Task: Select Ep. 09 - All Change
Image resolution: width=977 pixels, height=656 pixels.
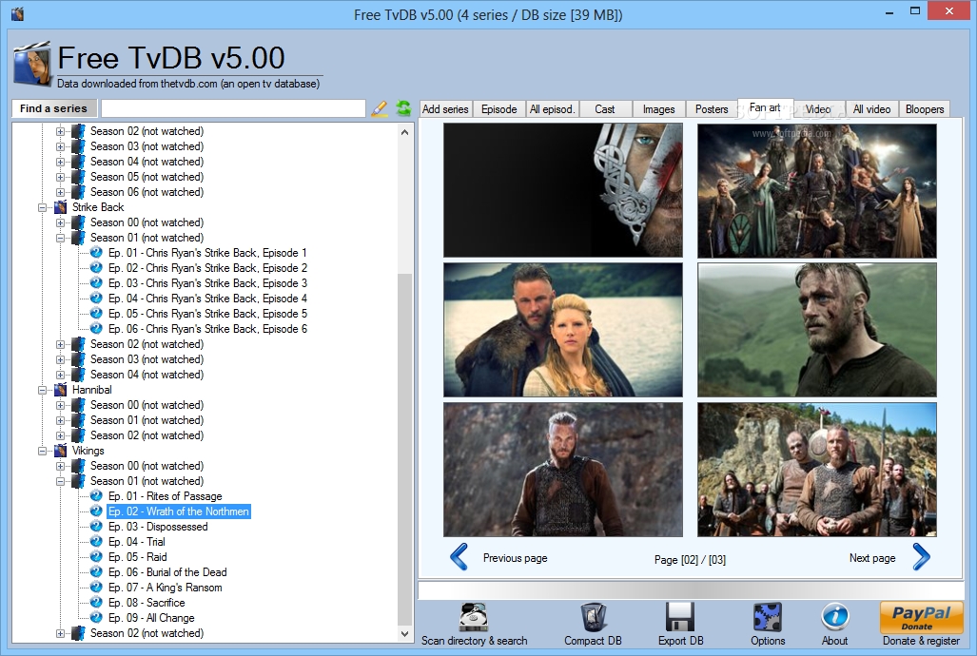Action: (151, 618)
